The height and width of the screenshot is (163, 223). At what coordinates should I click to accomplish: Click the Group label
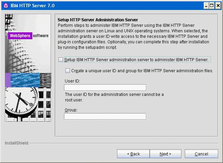pyautogui.click(x=71, y=110)
